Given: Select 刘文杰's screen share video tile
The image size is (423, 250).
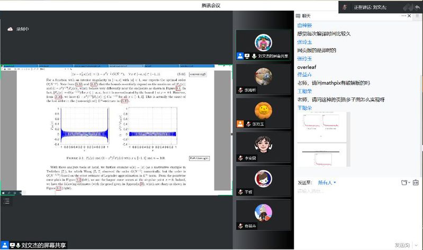Looking at the screenshot, I should point(263,44).
